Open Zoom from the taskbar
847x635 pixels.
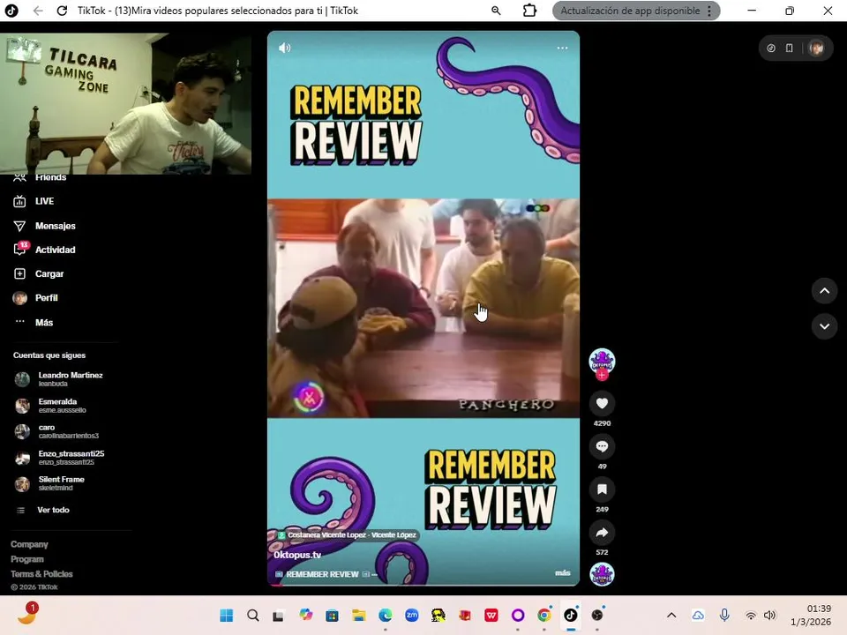point(412,615)
